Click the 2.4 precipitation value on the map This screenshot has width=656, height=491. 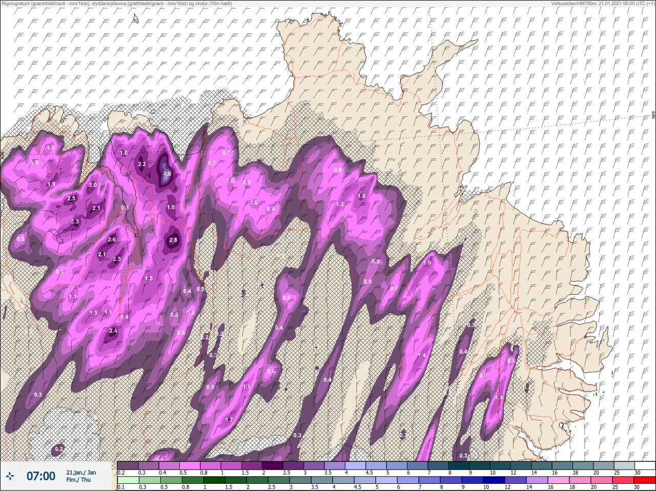tap(113, 331)
